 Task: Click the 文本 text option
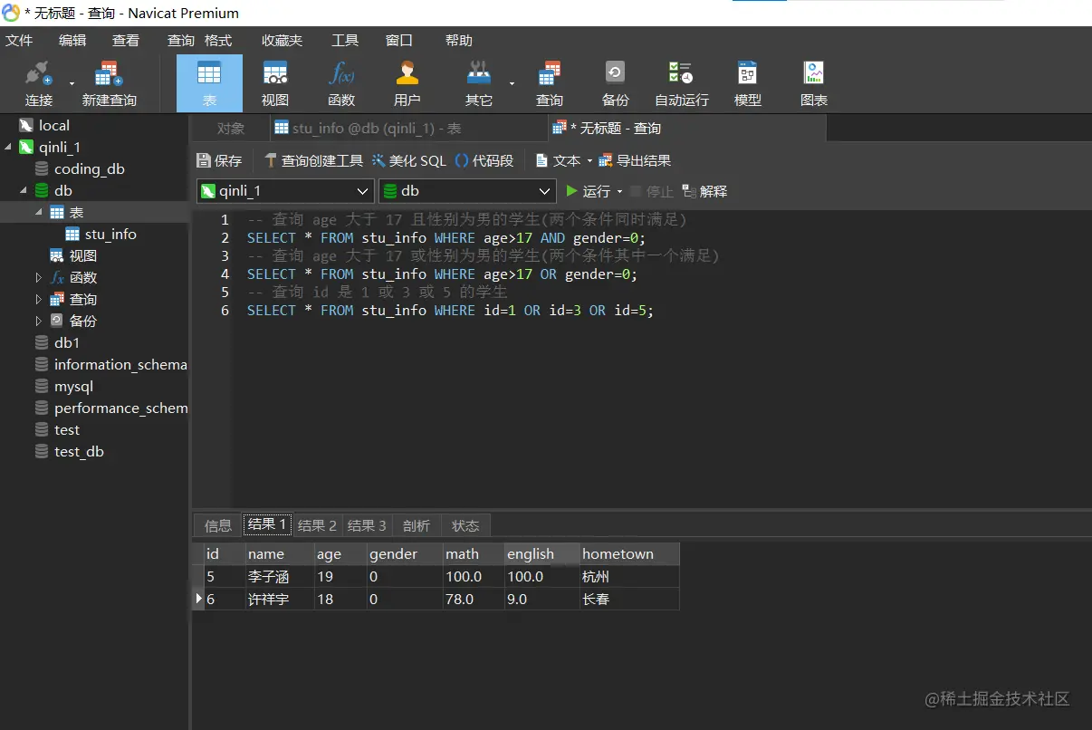click(x=558, y=160)
